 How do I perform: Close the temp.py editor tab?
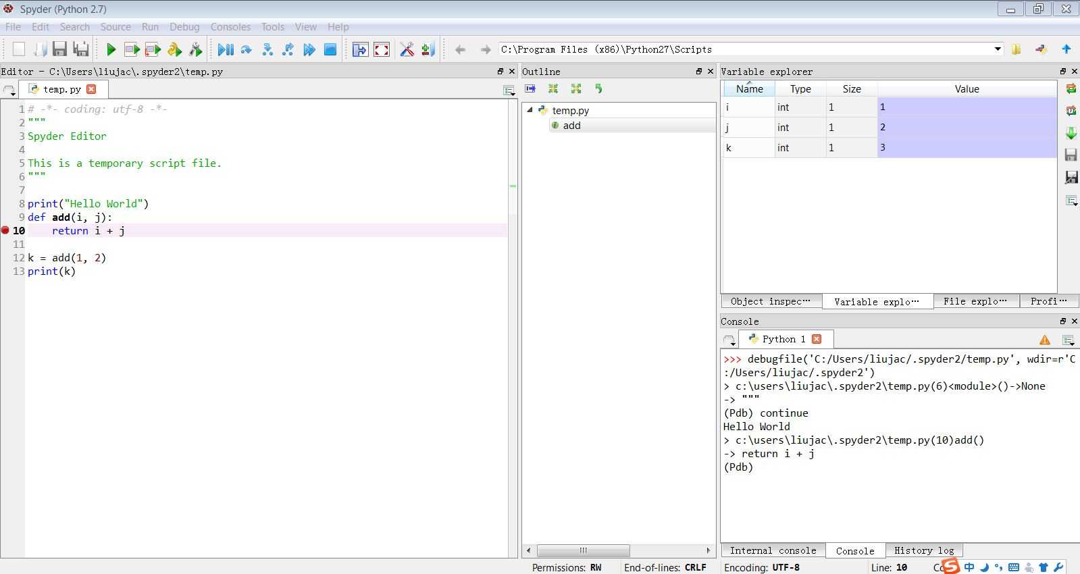click(91, 89)
